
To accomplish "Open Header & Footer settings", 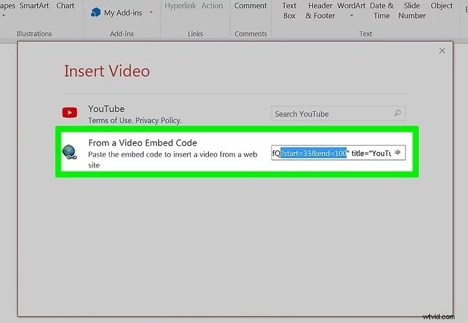I will click(320, 10).
